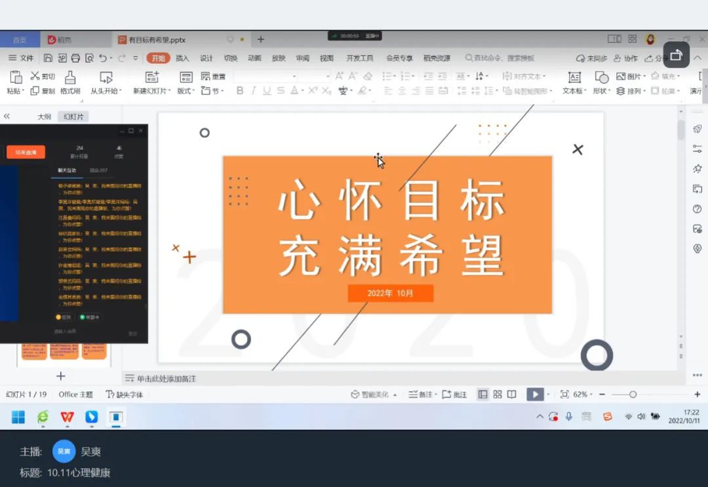Click the orange end livestream button
Screen dimensions: 708x487
click(26, 152)
